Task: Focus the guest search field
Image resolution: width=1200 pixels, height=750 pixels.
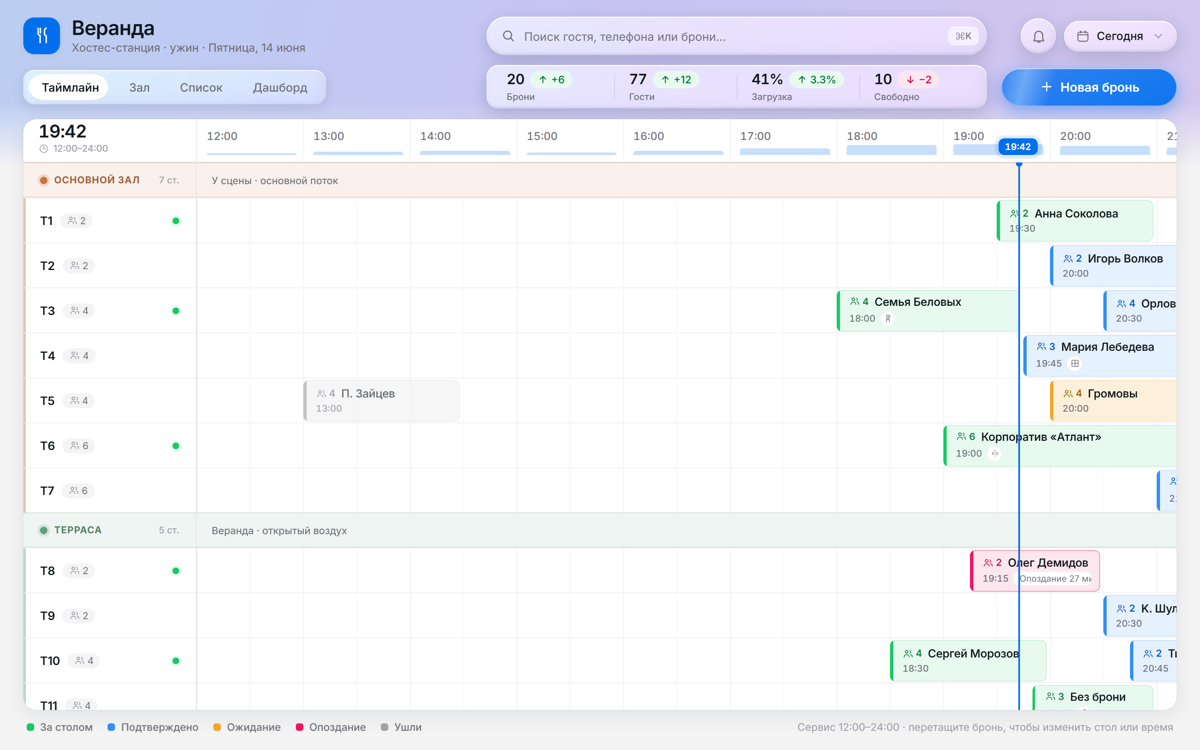Action: coord(736,36)
